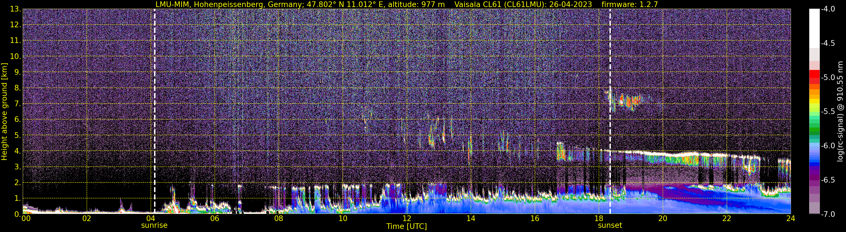
Task: Click the "-5.0" colorbar tick label
Action: pos(828,78)
